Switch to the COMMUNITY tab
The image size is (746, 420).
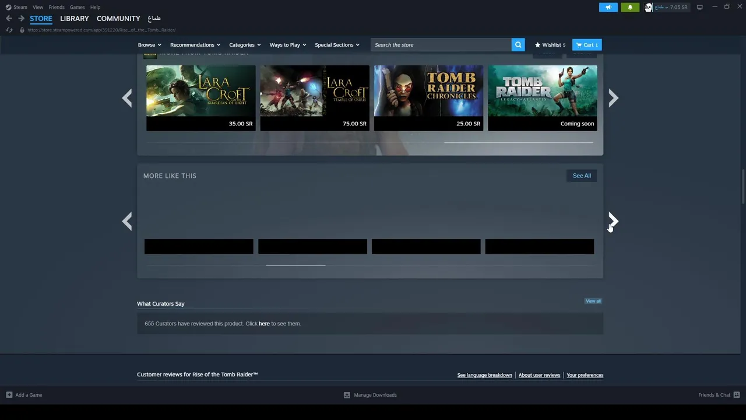pyautogui.click(x=118, y=19)
